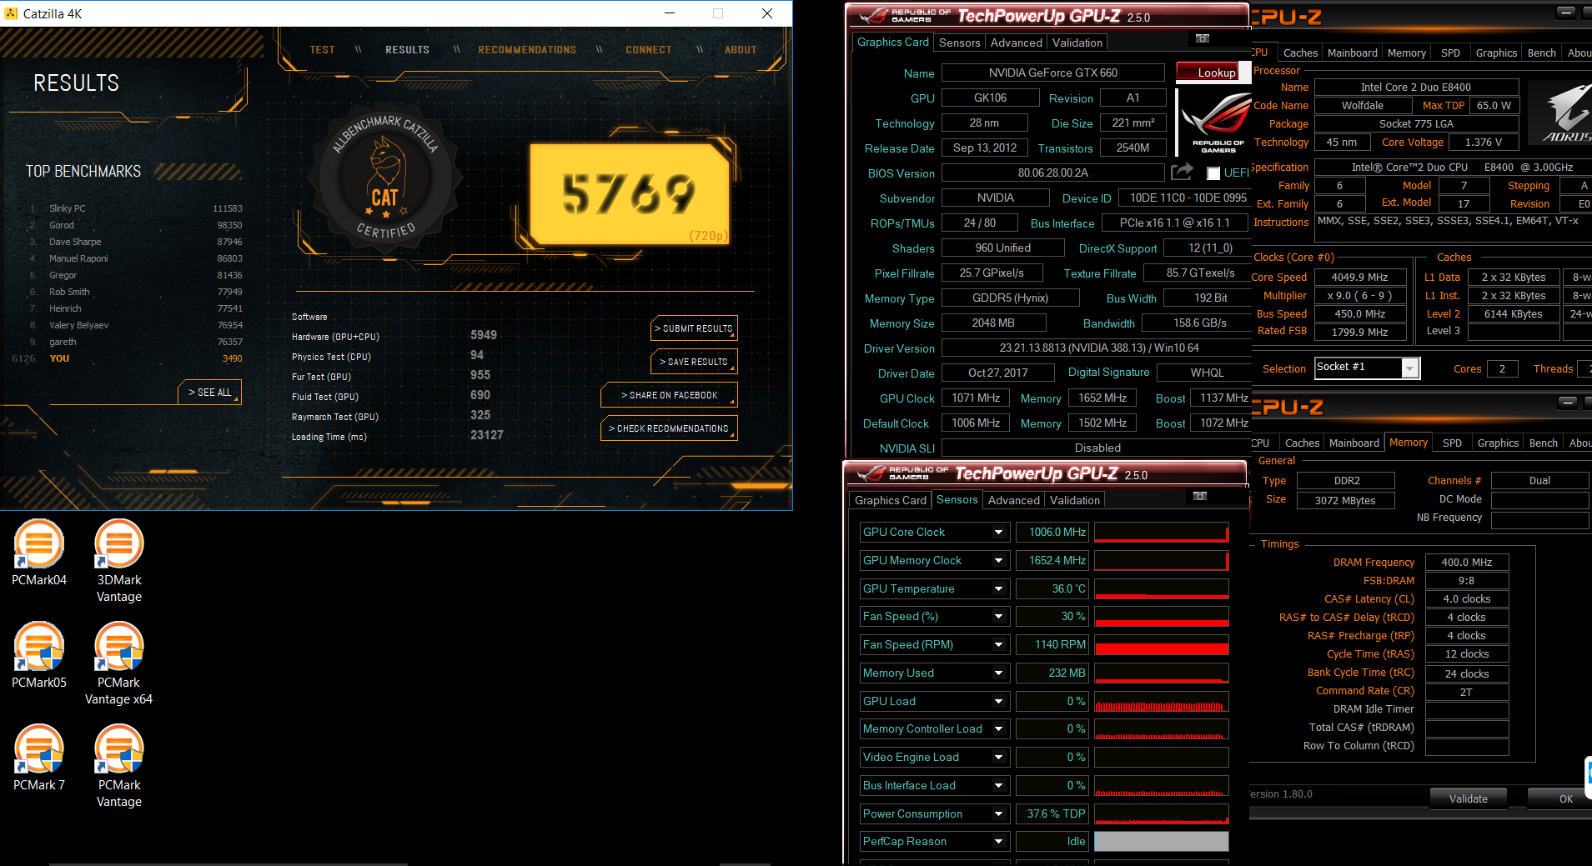Open Validation tab in upper GPU-Z window
1592x866 pixels.
1077,43
